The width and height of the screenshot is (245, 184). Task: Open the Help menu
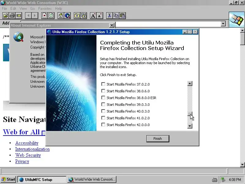coord(58,9)
